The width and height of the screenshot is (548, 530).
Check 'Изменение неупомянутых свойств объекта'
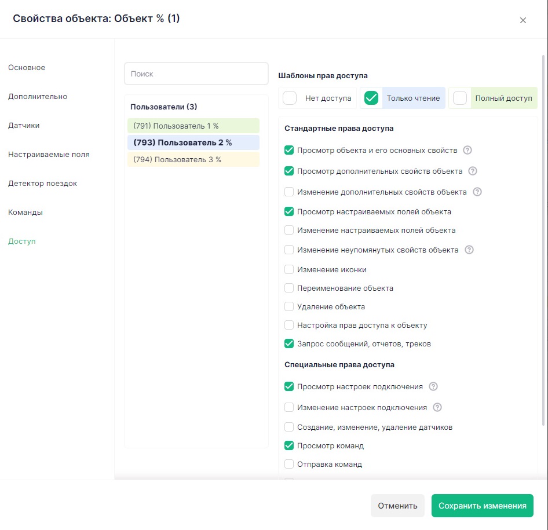[x=289, y=250]
